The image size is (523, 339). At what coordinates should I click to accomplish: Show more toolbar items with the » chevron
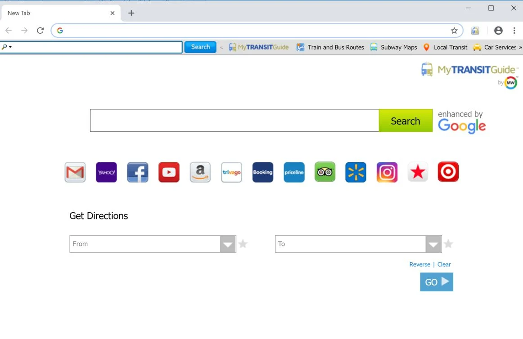click(520, 47)
